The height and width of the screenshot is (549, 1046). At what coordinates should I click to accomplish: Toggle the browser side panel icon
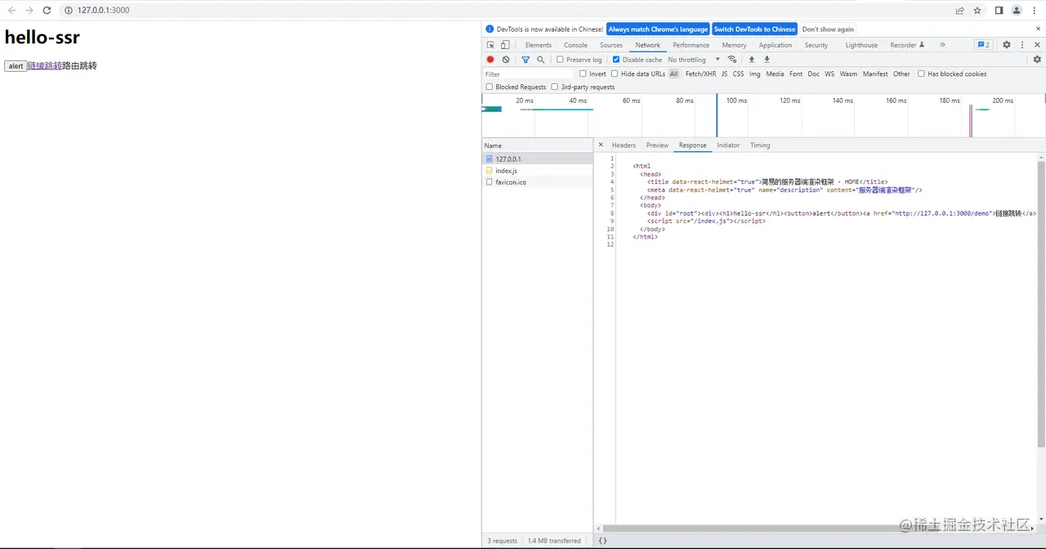(x=999, y=11)
